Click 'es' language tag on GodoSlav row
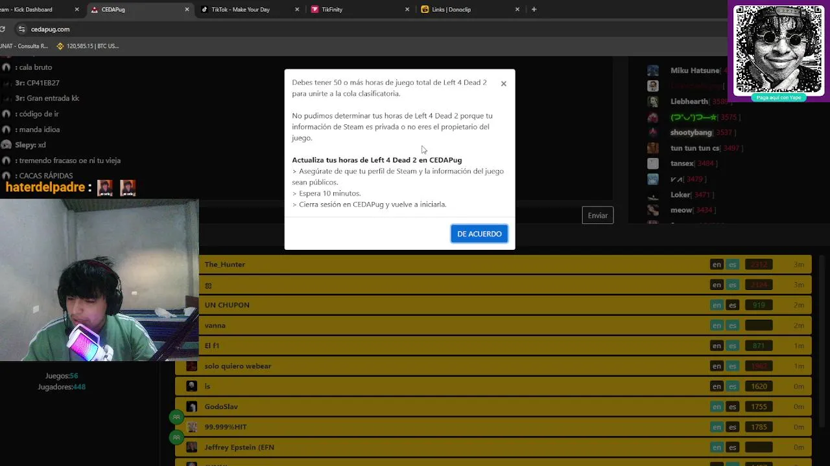Screen dimensions: 830x466 (x=732, y=406)
